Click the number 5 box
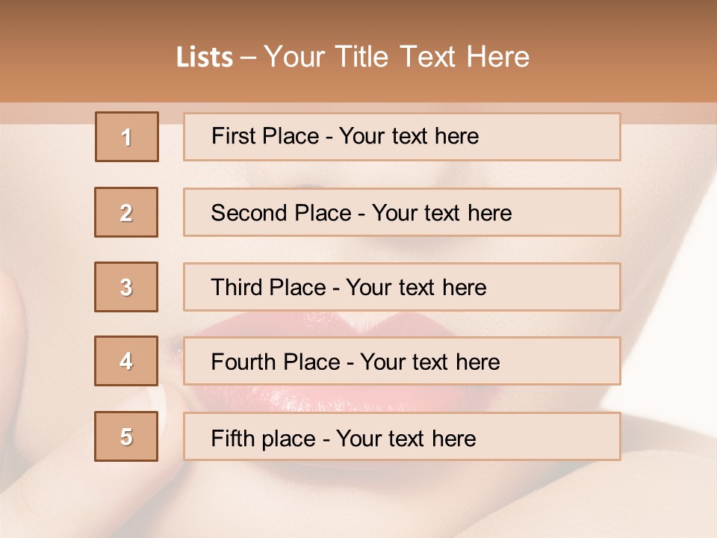This screenshot has width=717, height=538. point(126,436)
